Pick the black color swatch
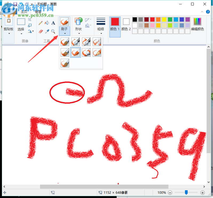Screen dimensions: 213x198 click(135, 20)
